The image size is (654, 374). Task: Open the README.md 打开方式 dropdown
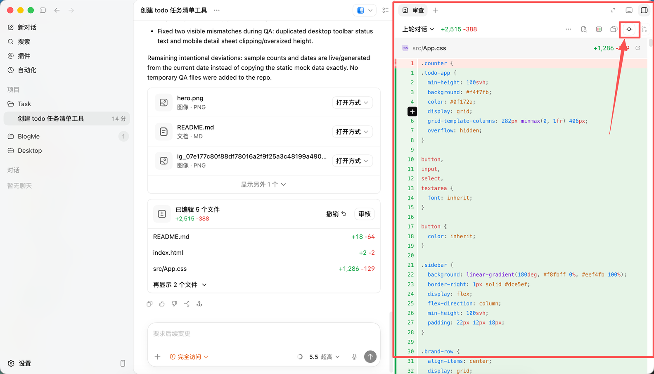tap(352, 132)
